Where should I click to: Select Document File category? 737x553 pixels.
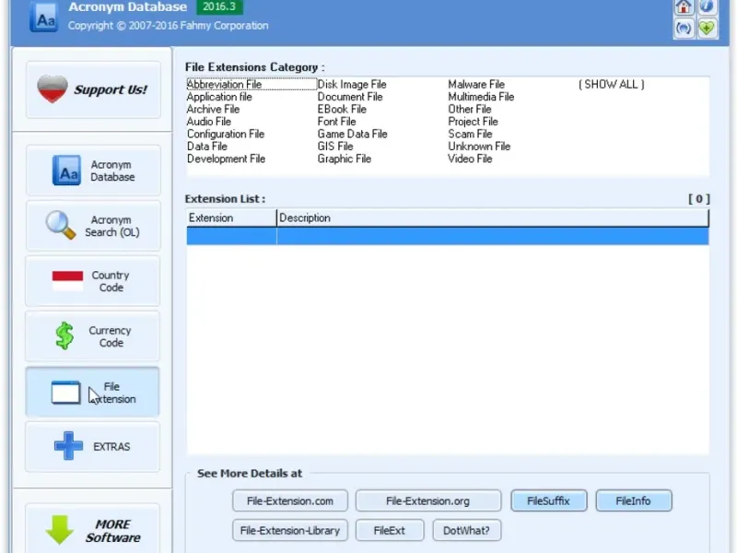click(350, 97)
